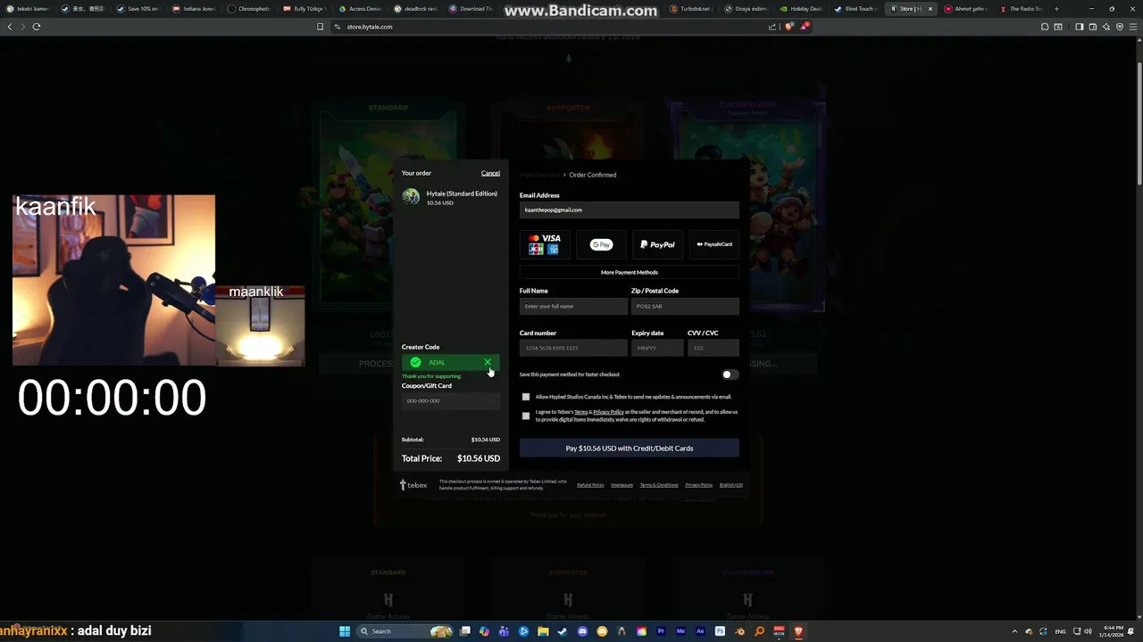Open the Refund Policy footer link
Image resolution: width=1143 pixels, height=642 pixels.
pos(590,485)
